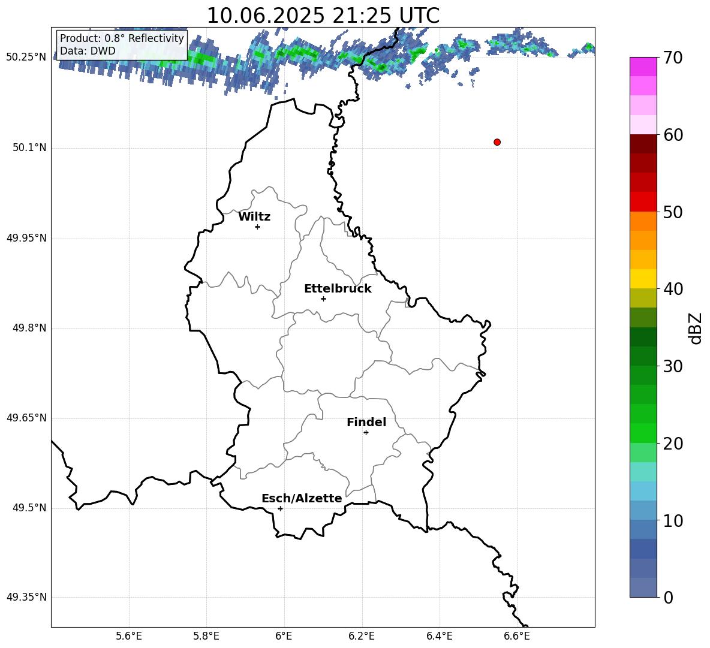710x648 pixels.
Task: Click the dark maroon colorbar segment below 60
Action: (643, 144)
